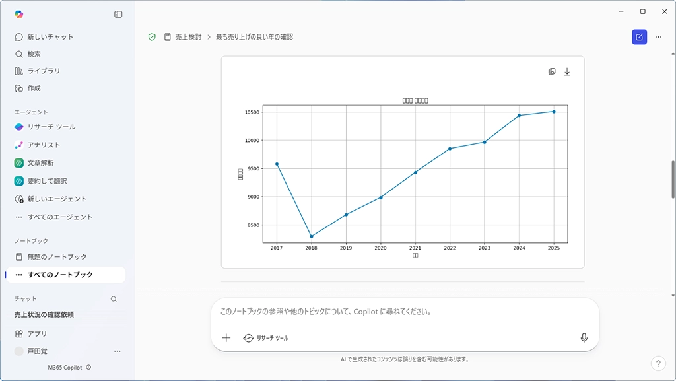The image size is (676, 381).
Task: Select the リサーチ ツール agent
Action: [51, 127]
